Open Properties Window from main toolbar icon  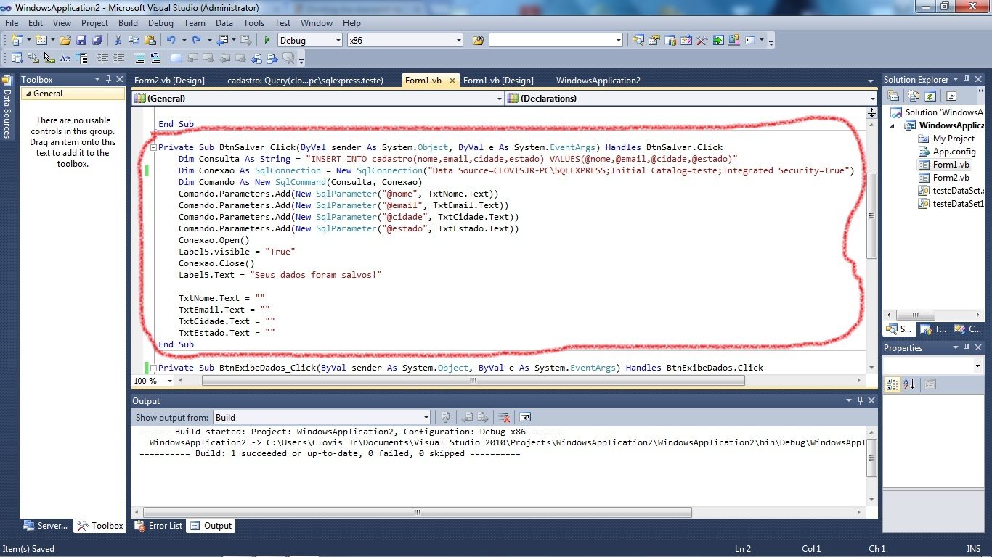654,41
